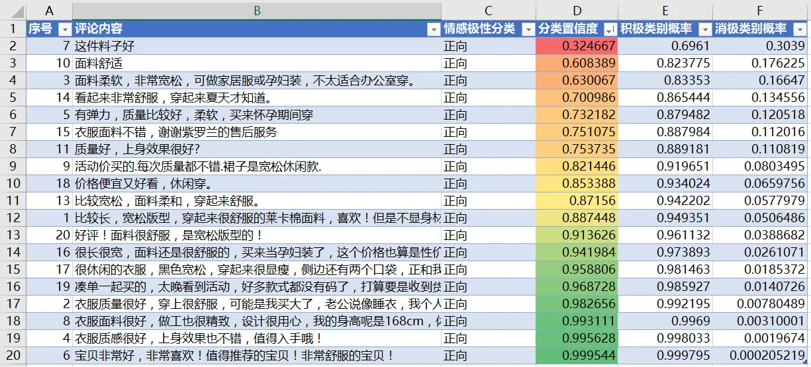This screenshot has width=811, height=367.
Task: Select row 20 header
Action: [13, 356]
